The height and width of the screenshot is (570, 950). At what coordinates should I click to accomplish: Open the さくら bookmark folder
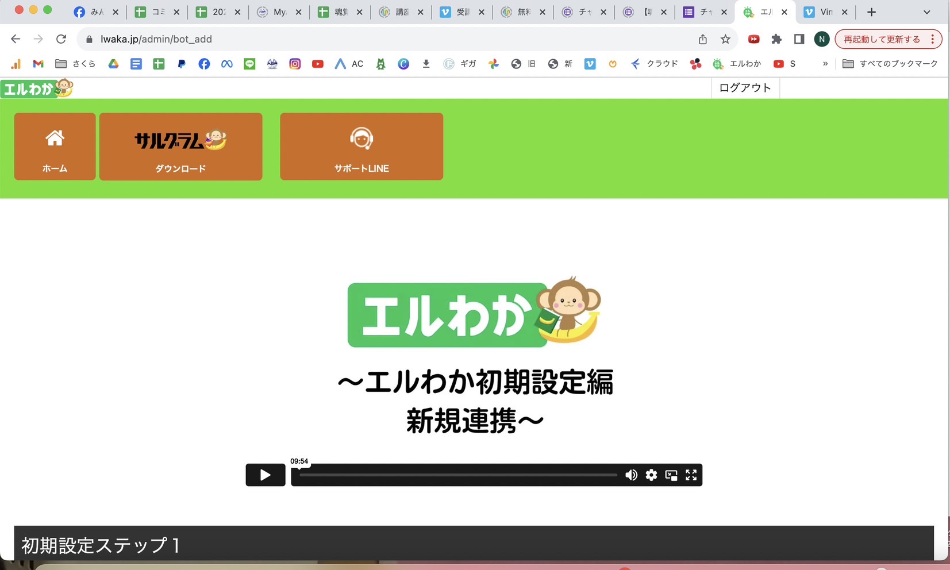tap(75, 64)
